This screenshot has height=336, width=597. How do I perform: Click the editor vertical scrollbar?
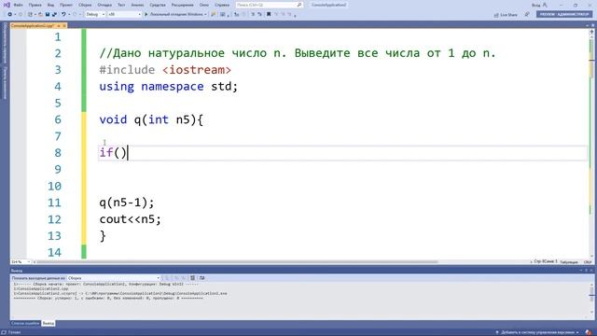click(x=591, y=145)
